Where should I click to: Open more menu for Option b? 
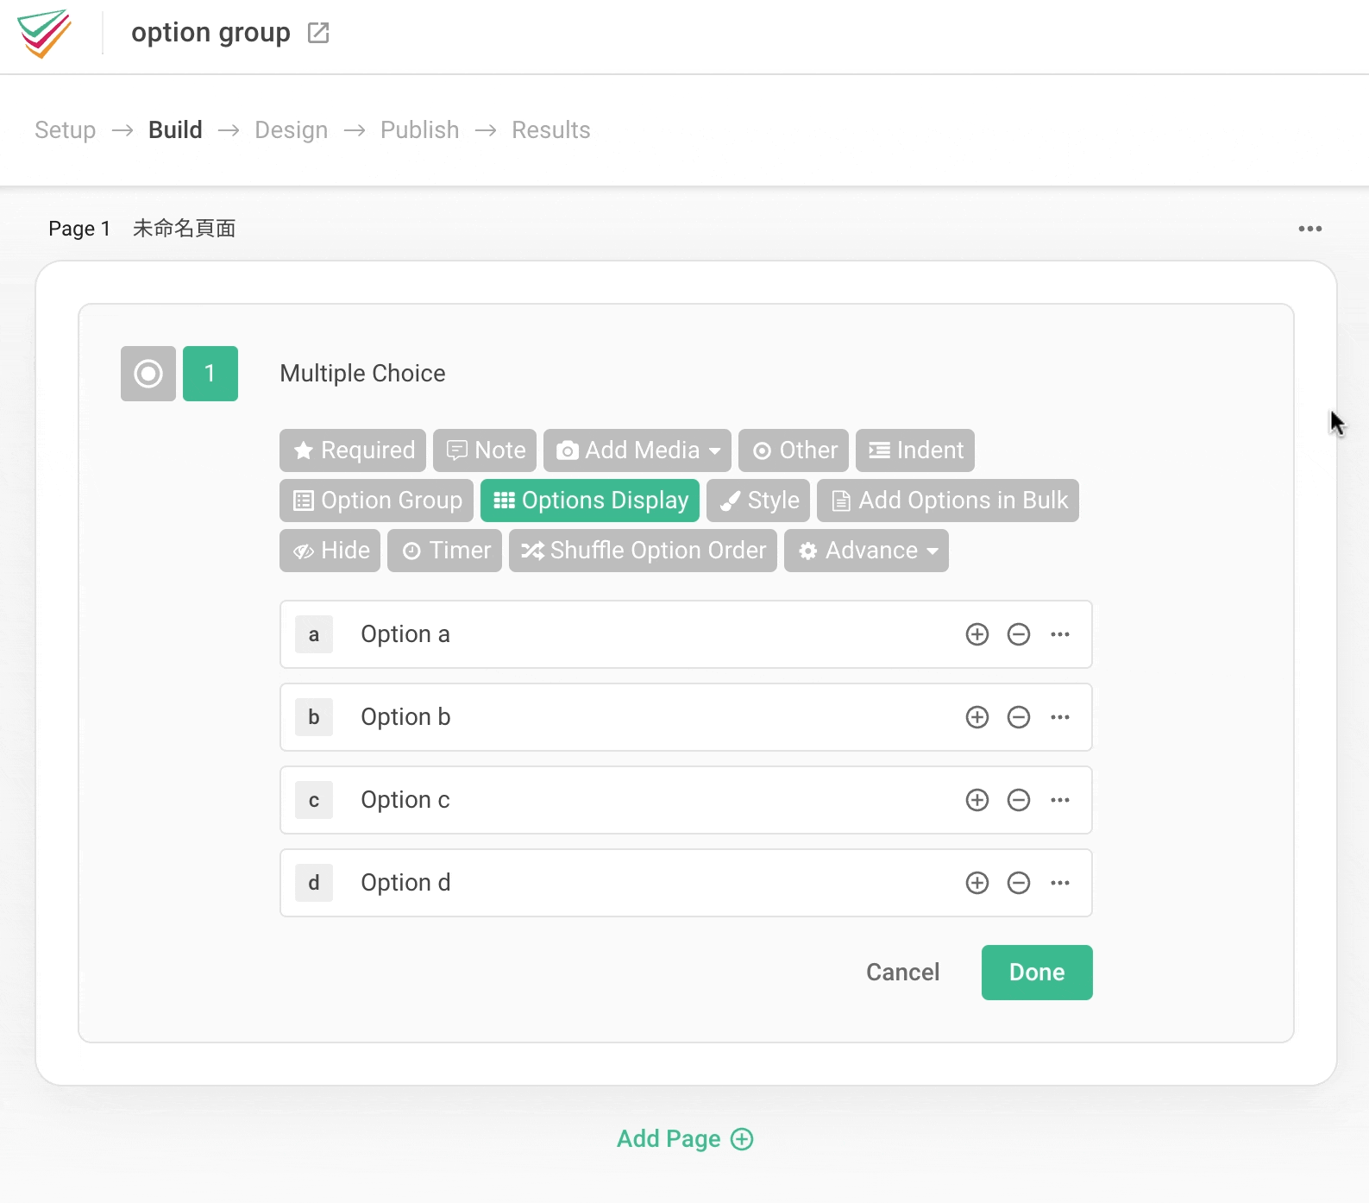(1060, 717)
